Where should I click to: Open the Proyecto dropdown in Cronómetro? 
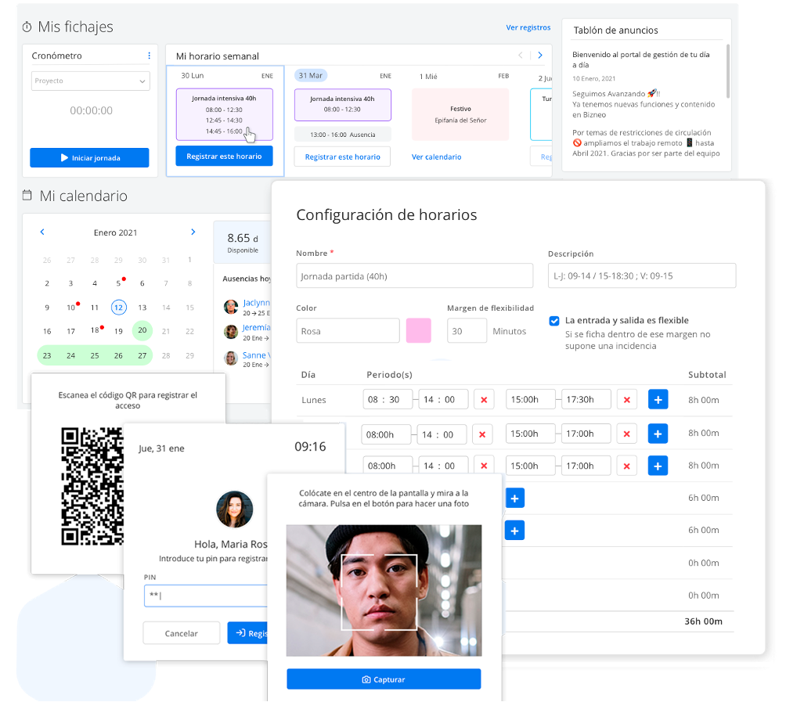(x=91, y=81)
